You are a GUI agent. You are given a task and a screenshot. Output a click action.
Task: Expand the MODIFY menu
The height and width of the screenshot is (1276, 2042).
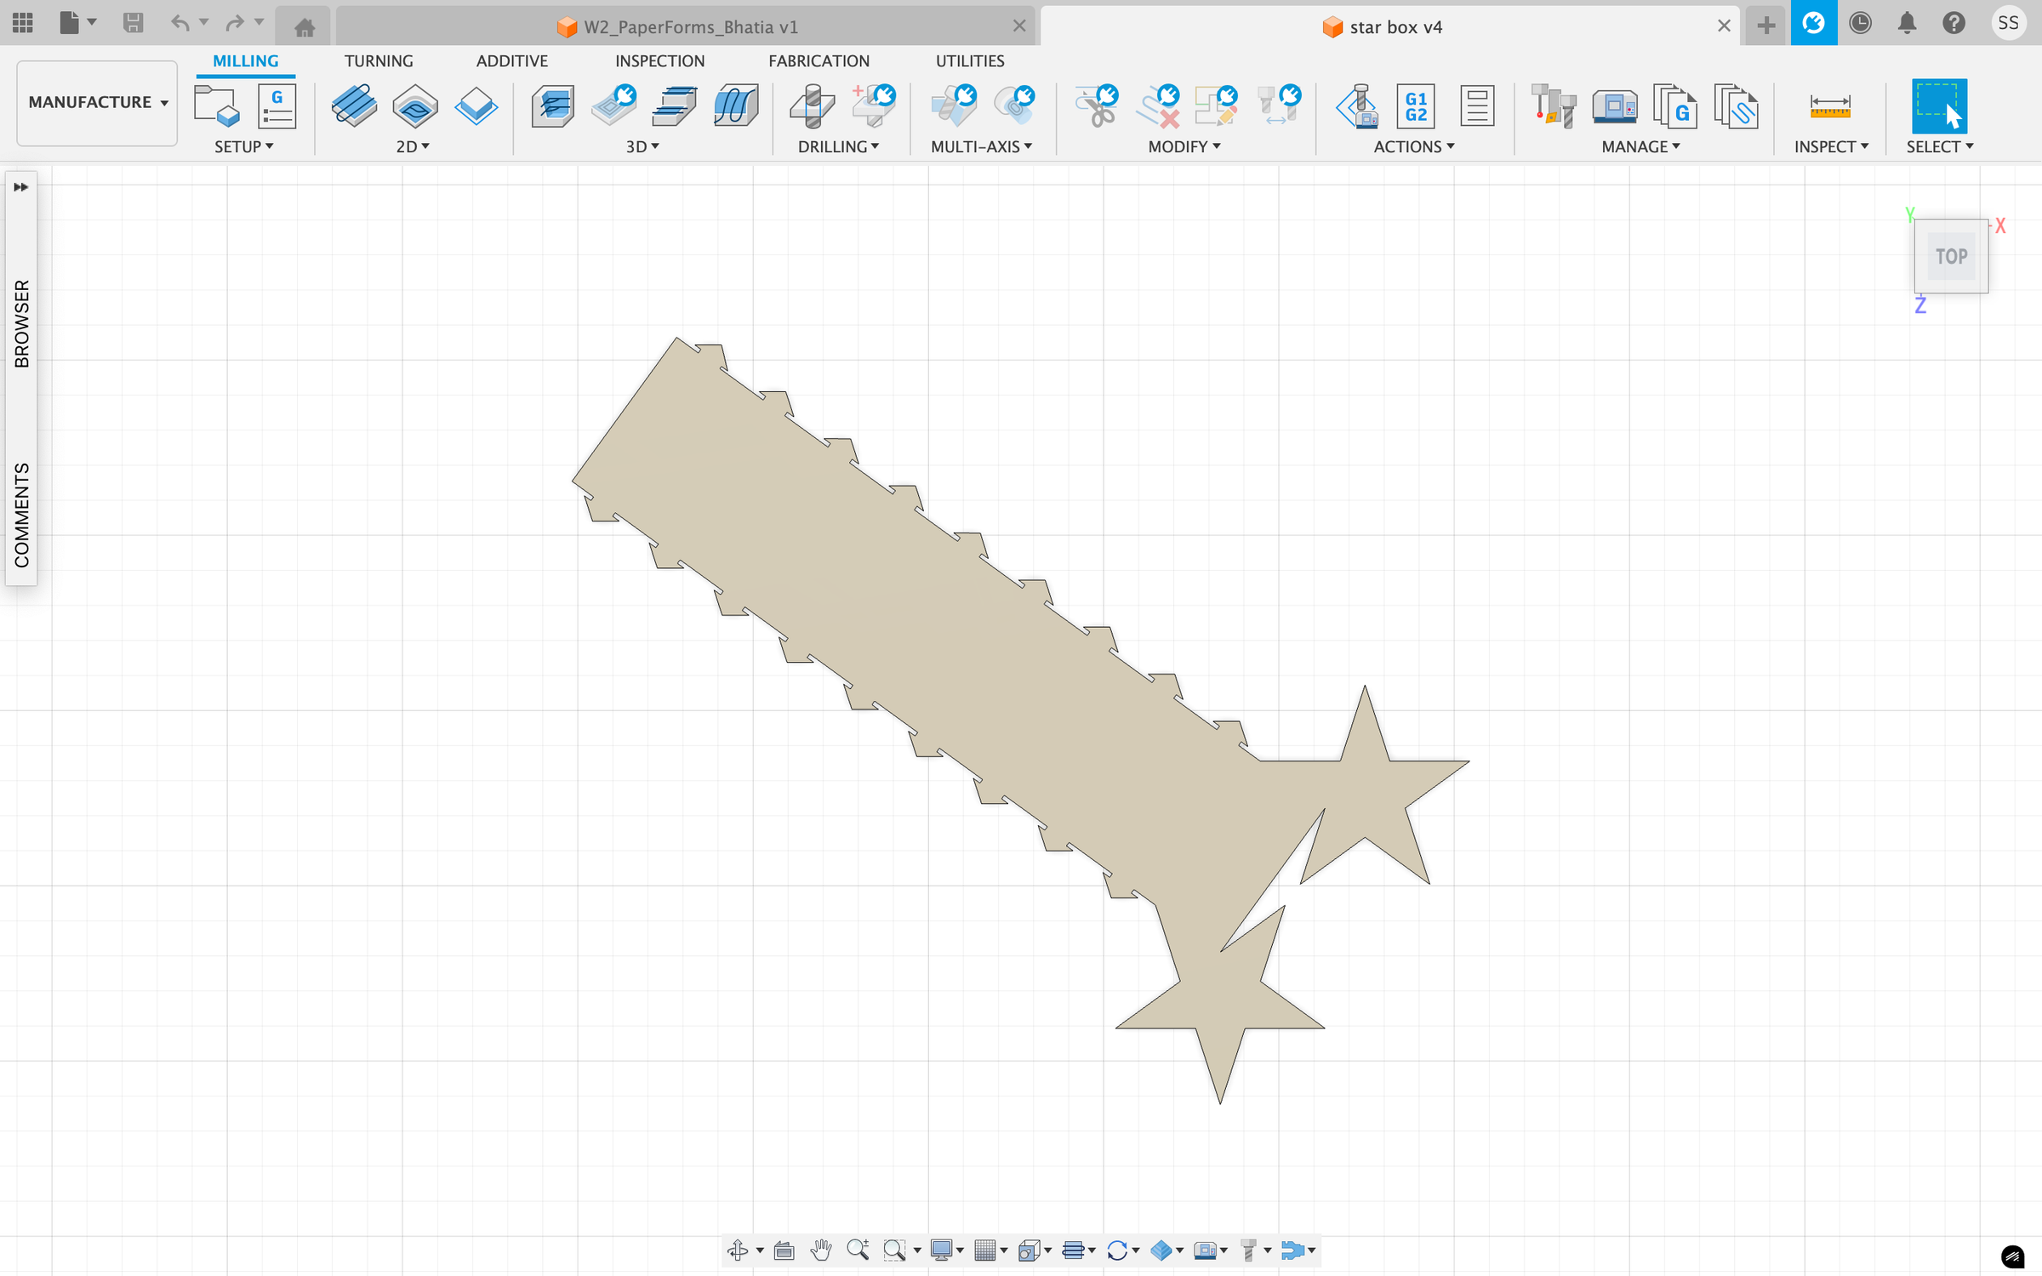(x=1184, y=146)
